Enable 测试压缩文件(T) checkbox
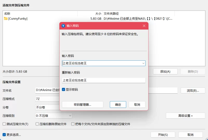Viewport: 208px width, 140px height. click(4, 124)
